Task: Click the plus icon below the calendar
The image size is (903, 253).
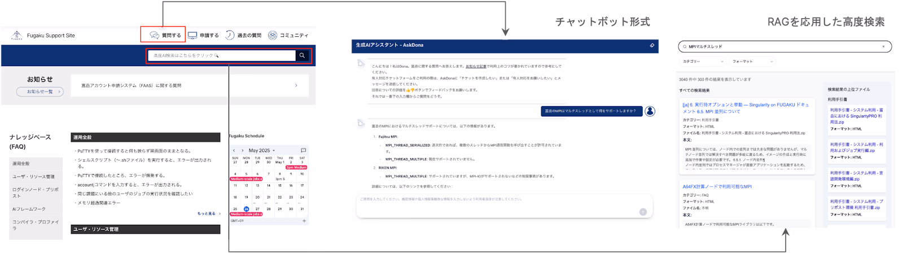Action: pyautogui.click(x=304, y=221)
